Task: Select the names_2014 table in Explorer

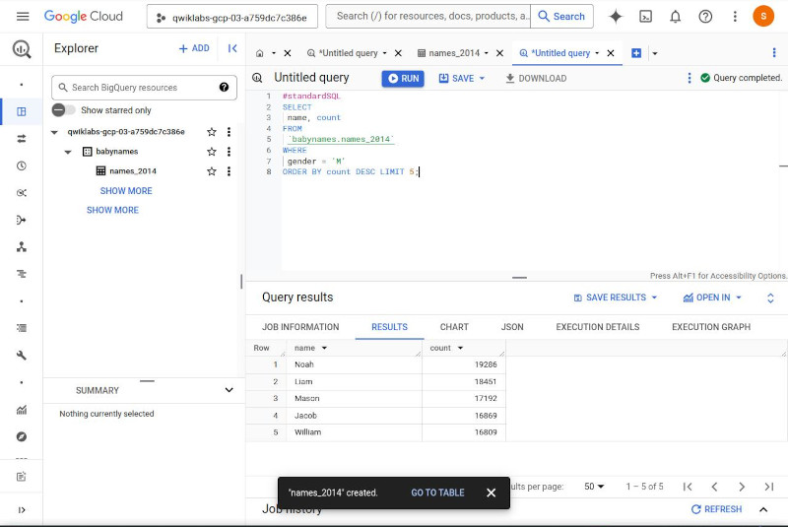Action: click(x=133, y=171)
